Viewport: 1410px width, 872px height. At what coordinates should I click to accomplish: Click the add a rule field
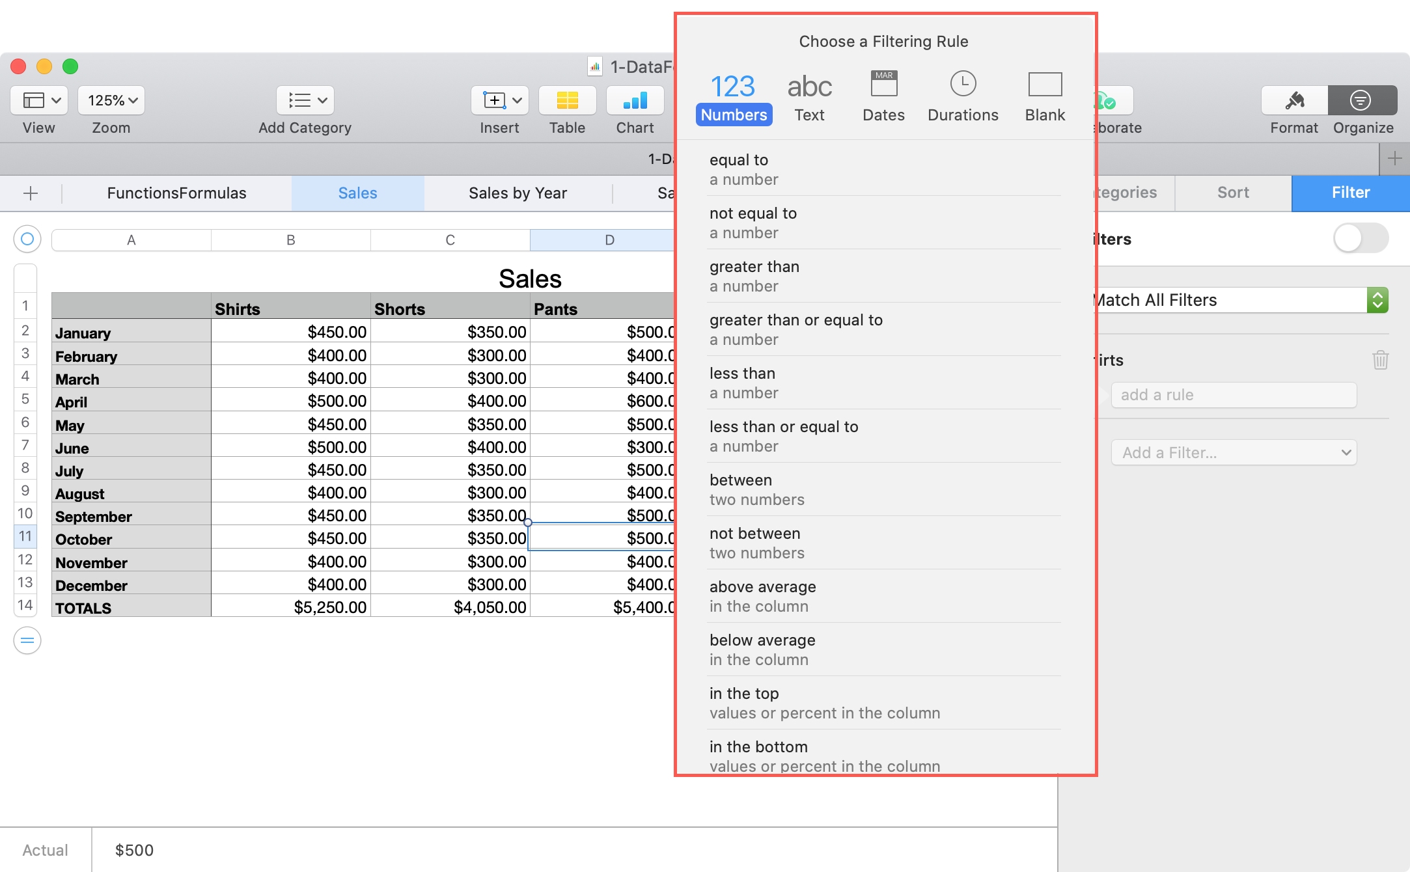point(1234,395)
